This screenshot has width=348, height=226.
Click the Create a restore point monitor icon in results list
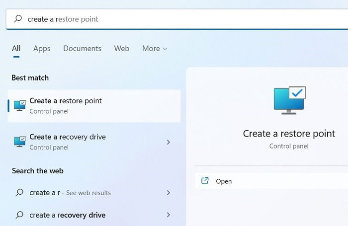[x=20, y=106]
